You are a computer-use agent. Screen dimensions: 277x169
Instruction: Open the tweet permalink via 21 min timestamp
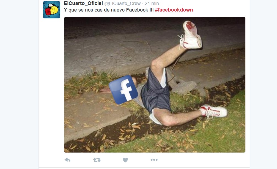coord(152,3)
